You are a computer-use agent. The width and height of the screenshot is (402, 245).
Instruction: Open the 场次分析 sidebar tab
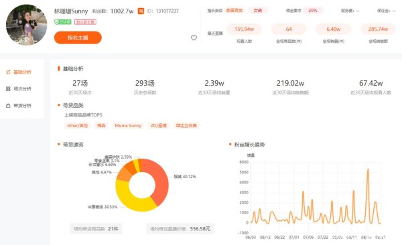pyautogui.click(x=19, y=88)
